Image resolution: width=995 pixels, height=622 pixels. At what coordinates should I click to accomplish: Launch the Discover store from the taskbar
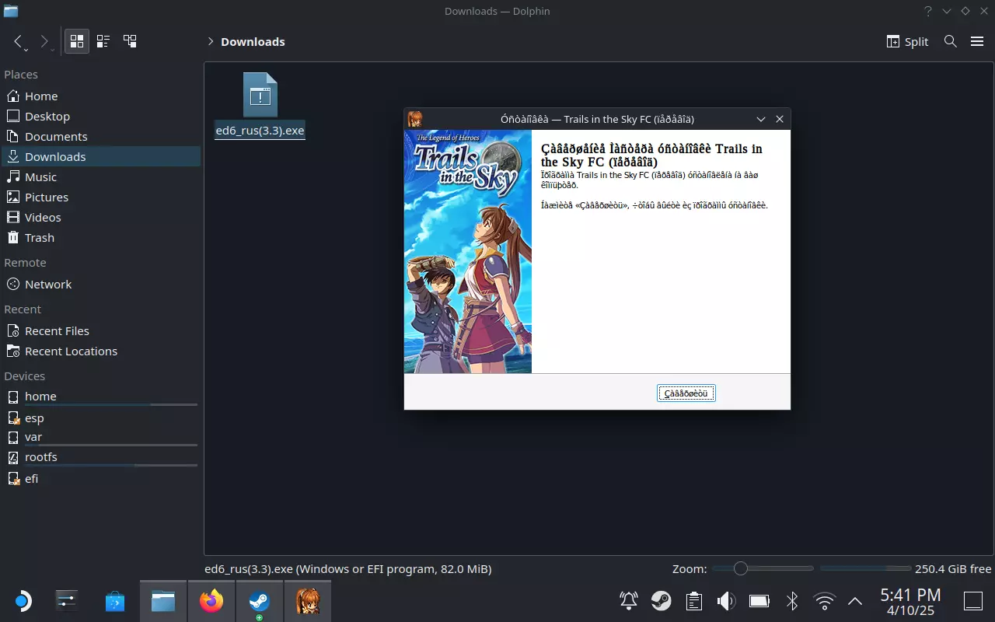point(115,601)
